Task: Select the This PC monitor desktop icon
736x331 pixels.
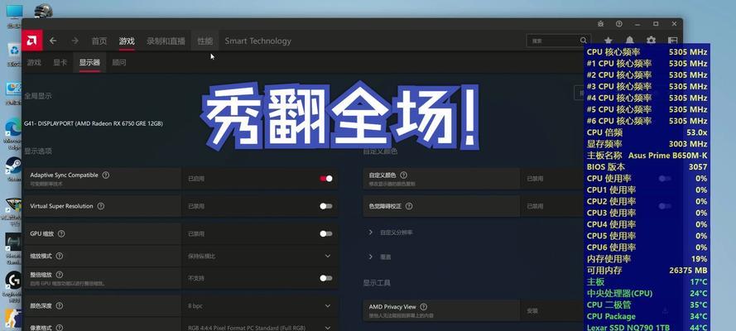Action: [15, 14]
